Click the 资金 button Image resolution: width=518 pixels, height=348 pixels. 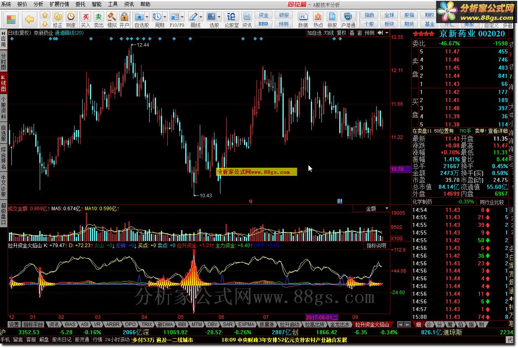click(264, 15)
